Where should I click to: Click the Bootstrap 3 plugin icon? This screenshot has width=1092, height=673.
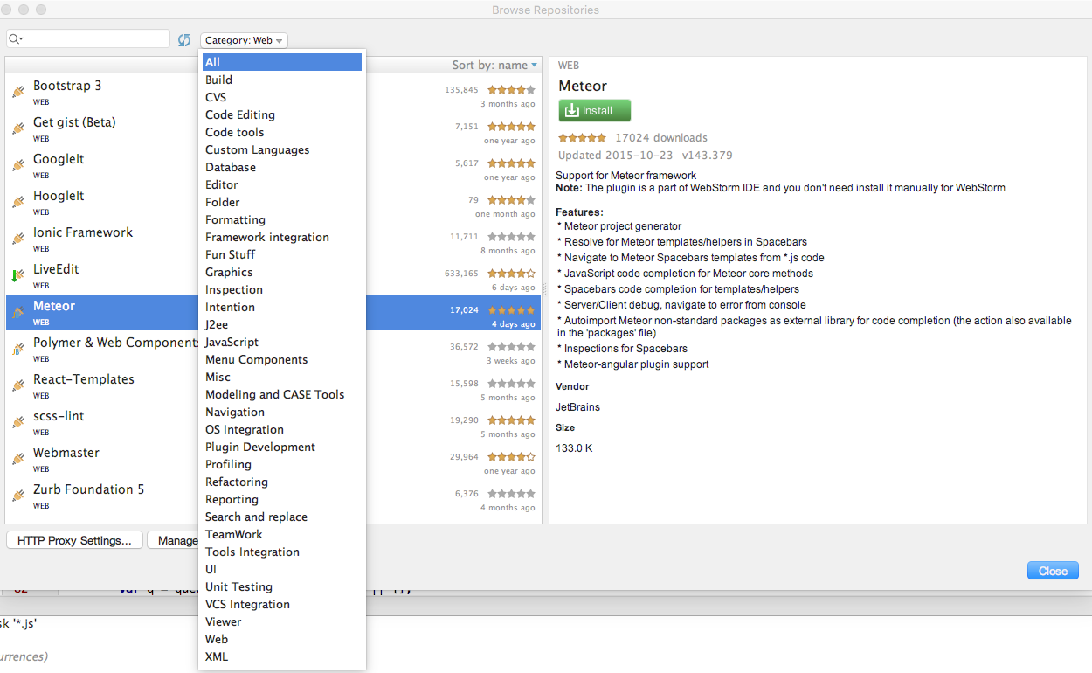(18, 92)
